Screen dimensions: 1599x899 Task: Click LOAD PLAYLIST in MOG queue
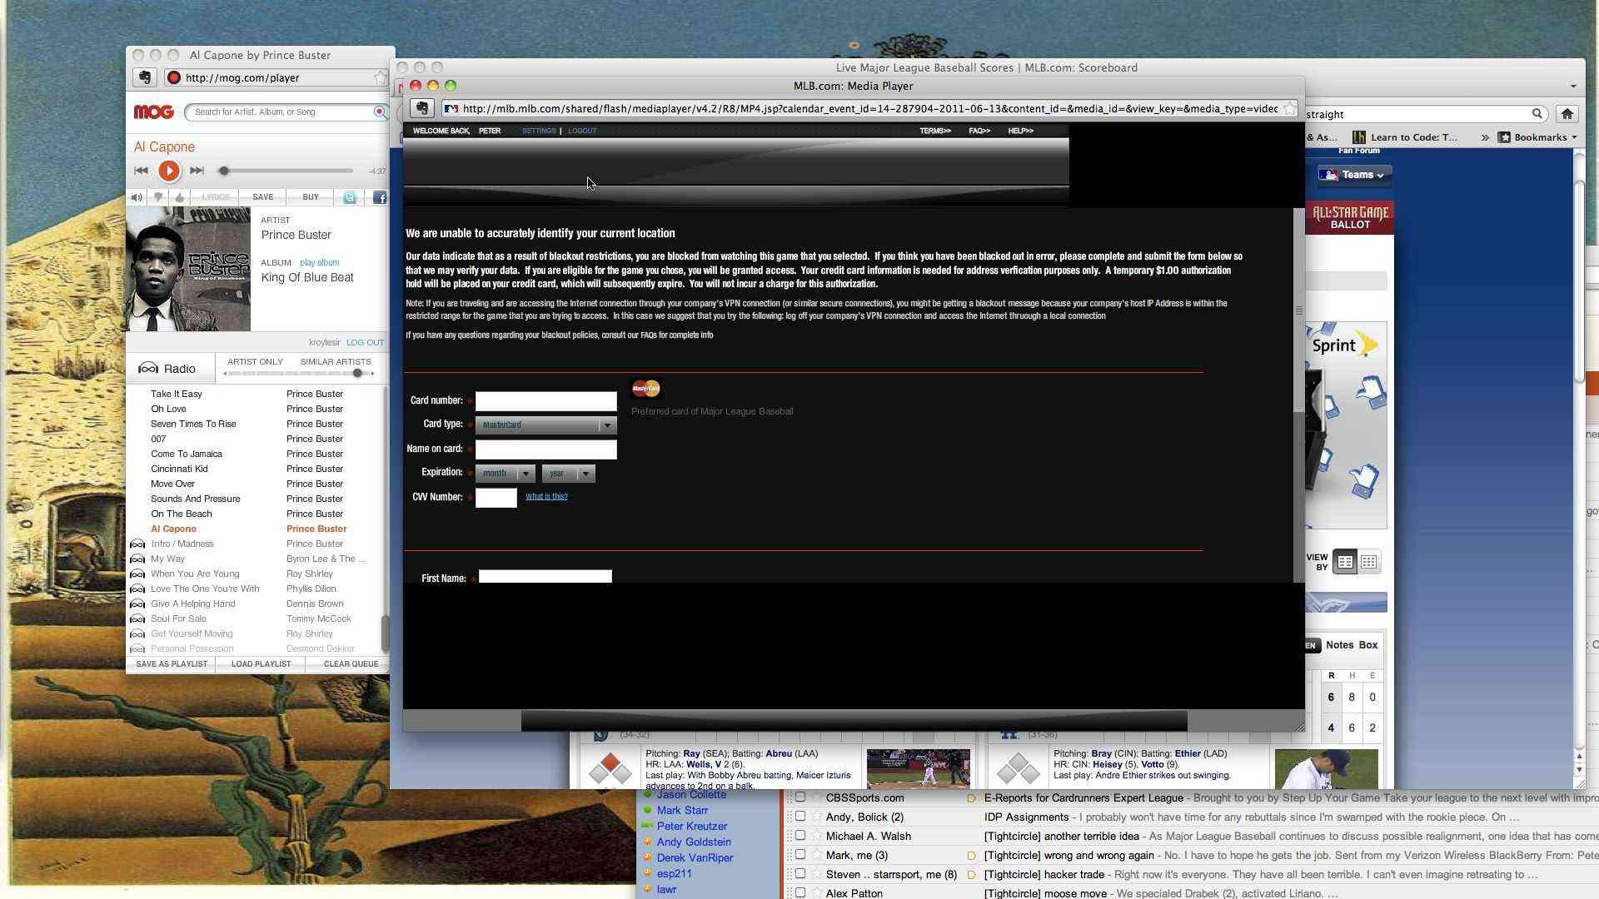point(261,664)
